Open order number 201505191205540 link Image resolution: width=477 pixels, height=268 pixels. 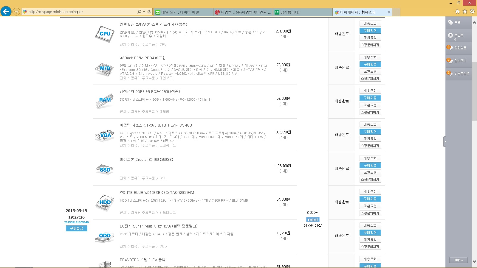76,222
